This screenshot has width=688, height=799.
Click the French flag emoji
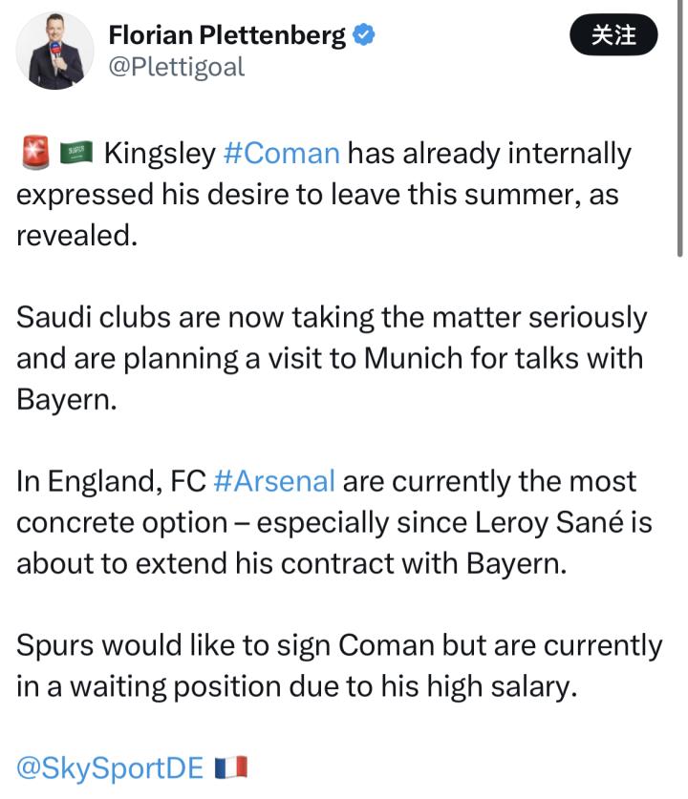coord(231,767)
